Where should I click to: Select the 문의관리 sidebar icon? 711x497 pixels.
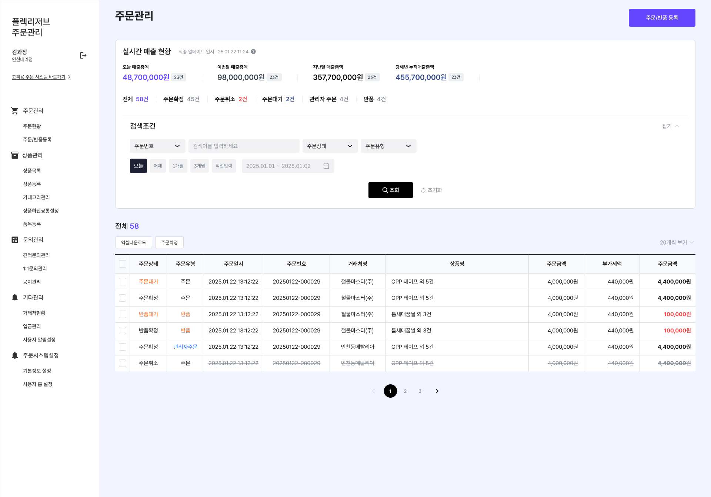point(14,239)
